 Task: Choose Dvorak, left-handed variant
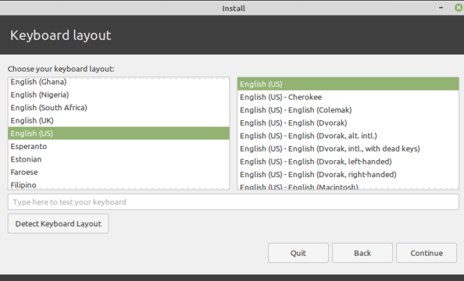(x=315, y=162)
